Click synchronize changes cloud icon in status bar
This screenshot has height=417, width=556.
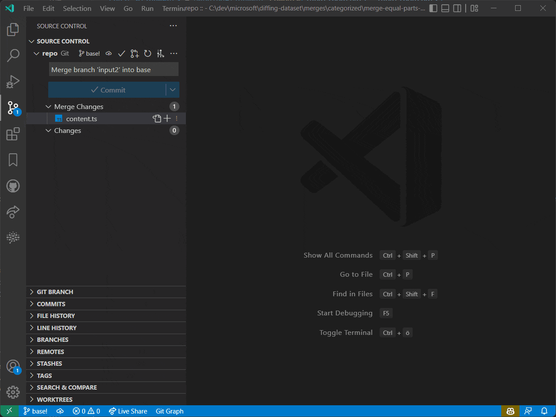60,411
